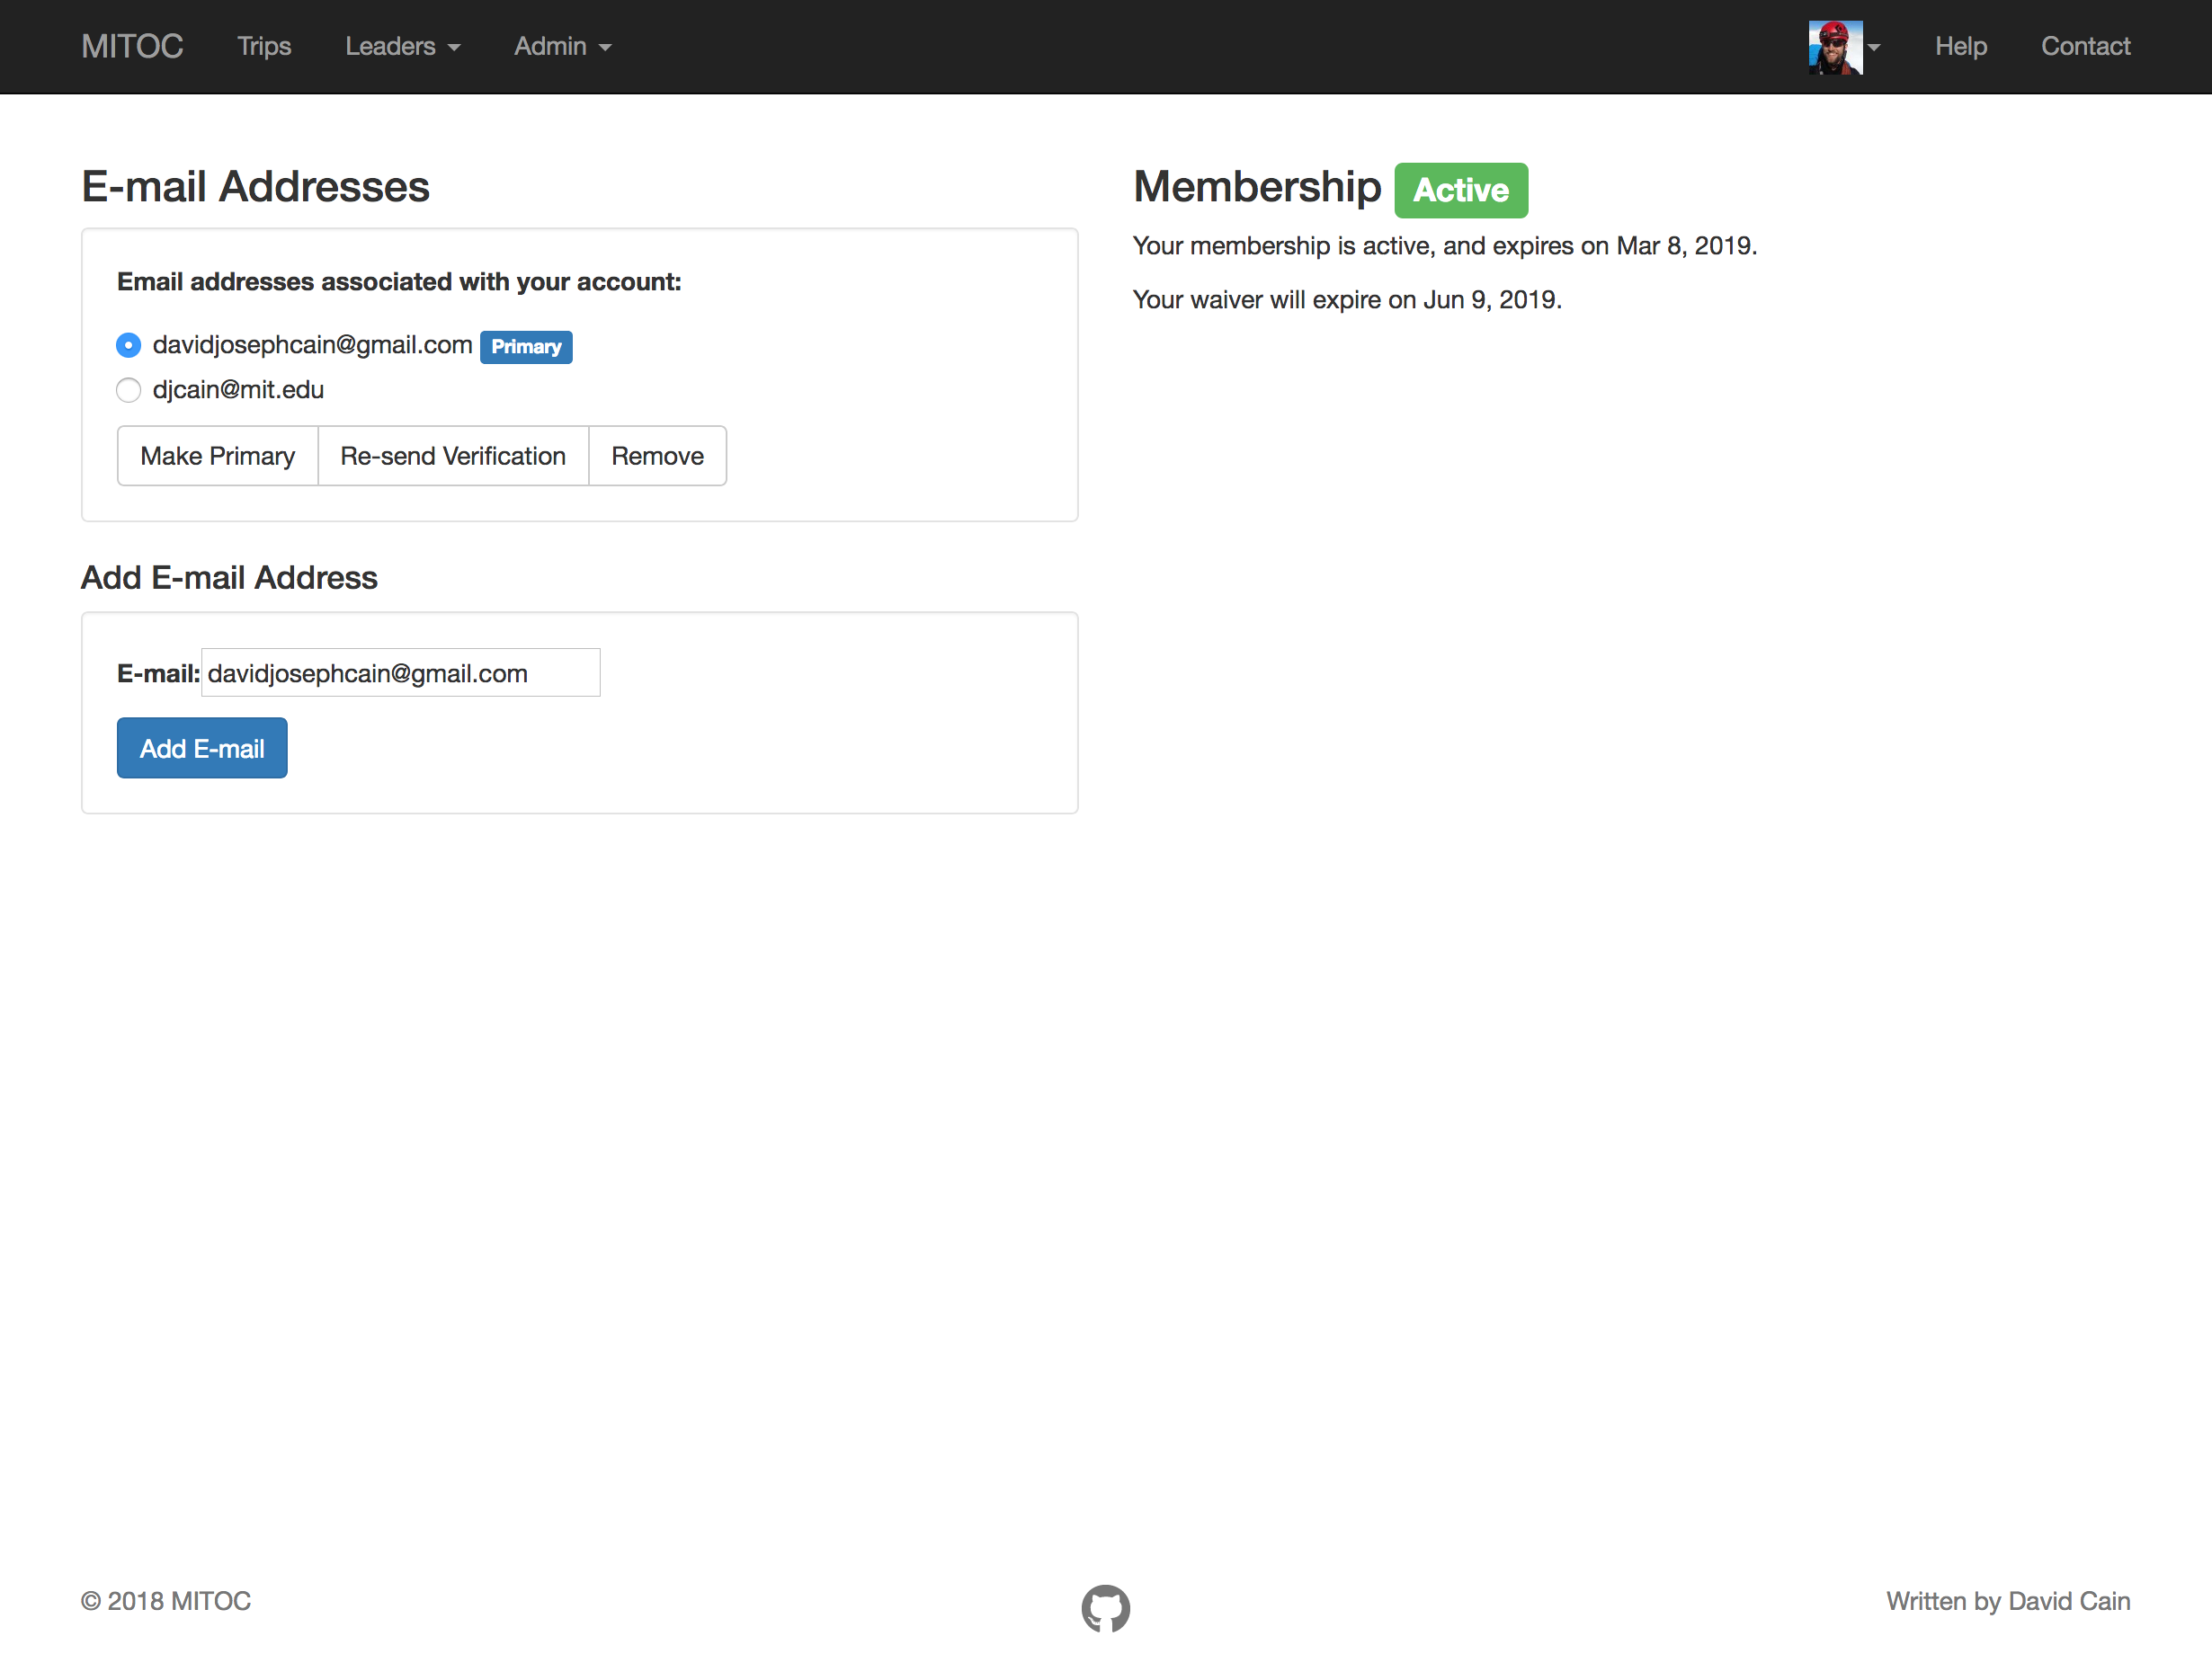
Task: Click the E-mail text input field
Action: click(x=400, y=672)
